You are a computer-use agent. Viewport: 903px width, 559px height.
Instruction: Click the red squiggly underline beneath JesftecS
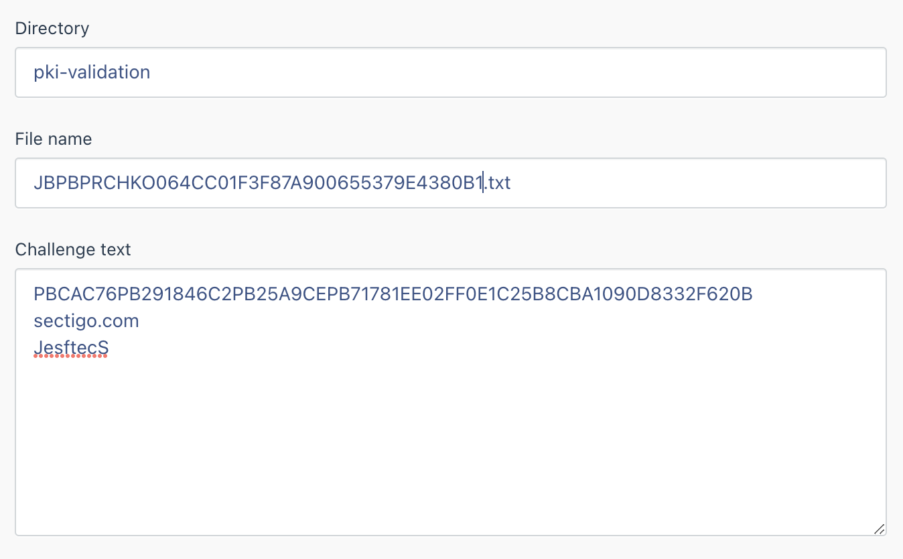pyautogui.click(x=70, y=357)
